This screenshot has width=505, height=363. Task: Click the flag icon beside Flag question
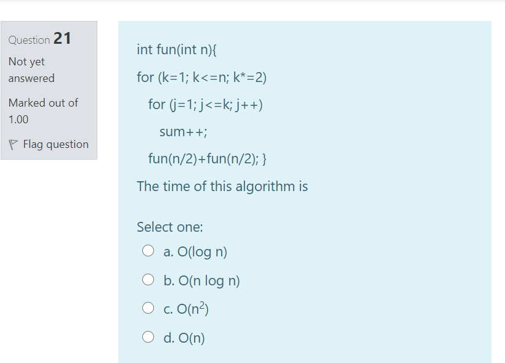tap(13, 144)
